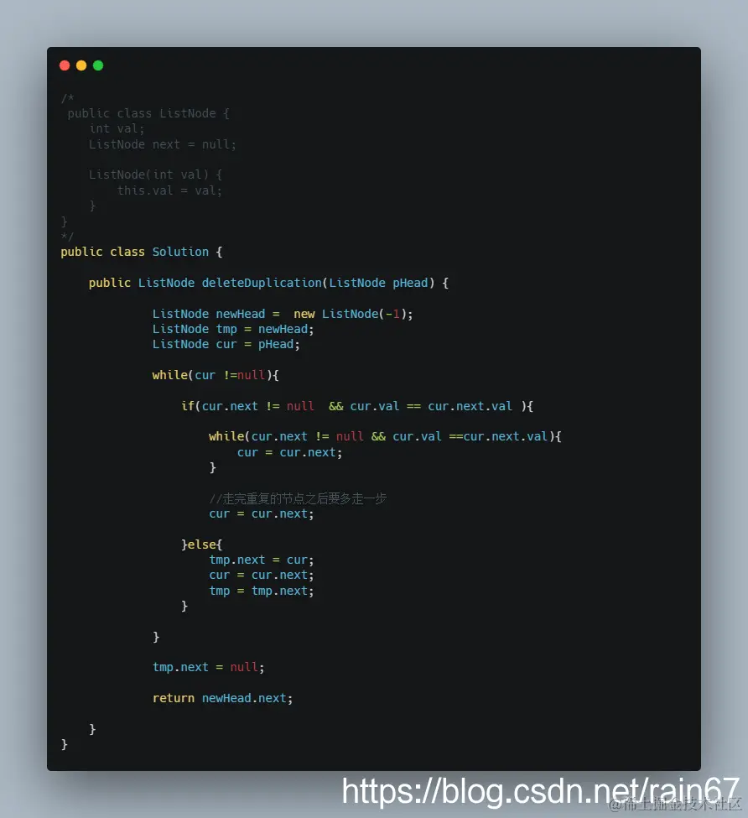748x818 pixels.
Task: Click the 'ListNode(int val) {' constructor comment line
Action: (x=155, y=175)
